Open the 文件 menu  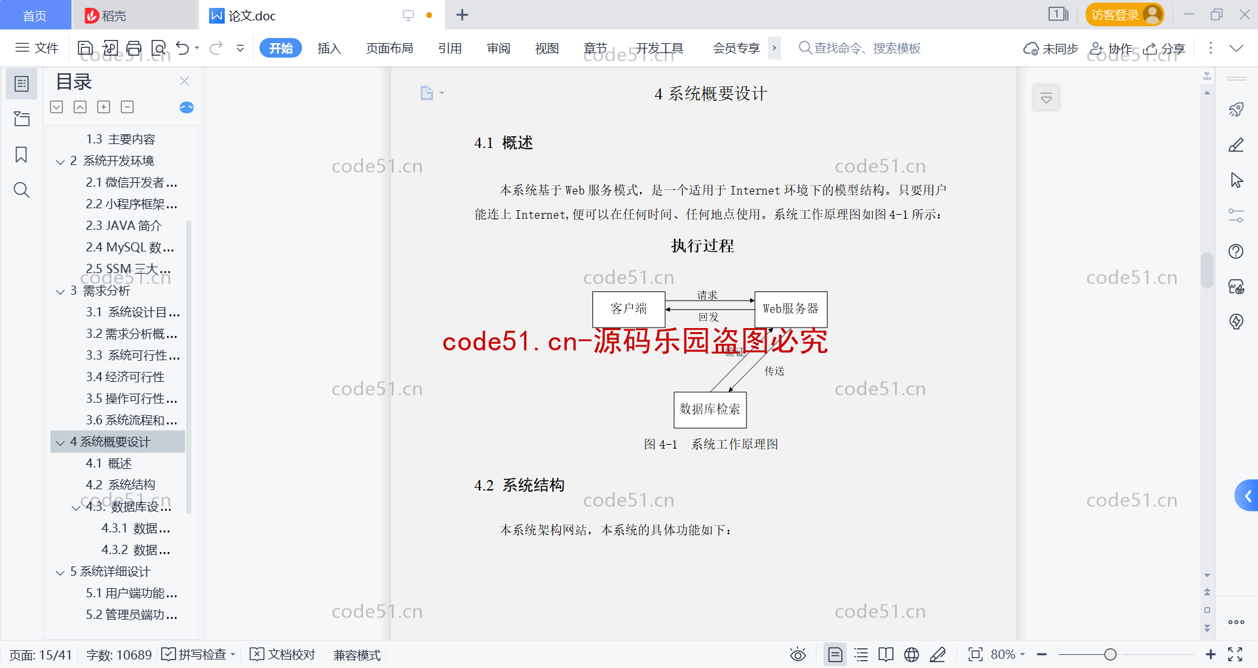[x=37, y=48]
